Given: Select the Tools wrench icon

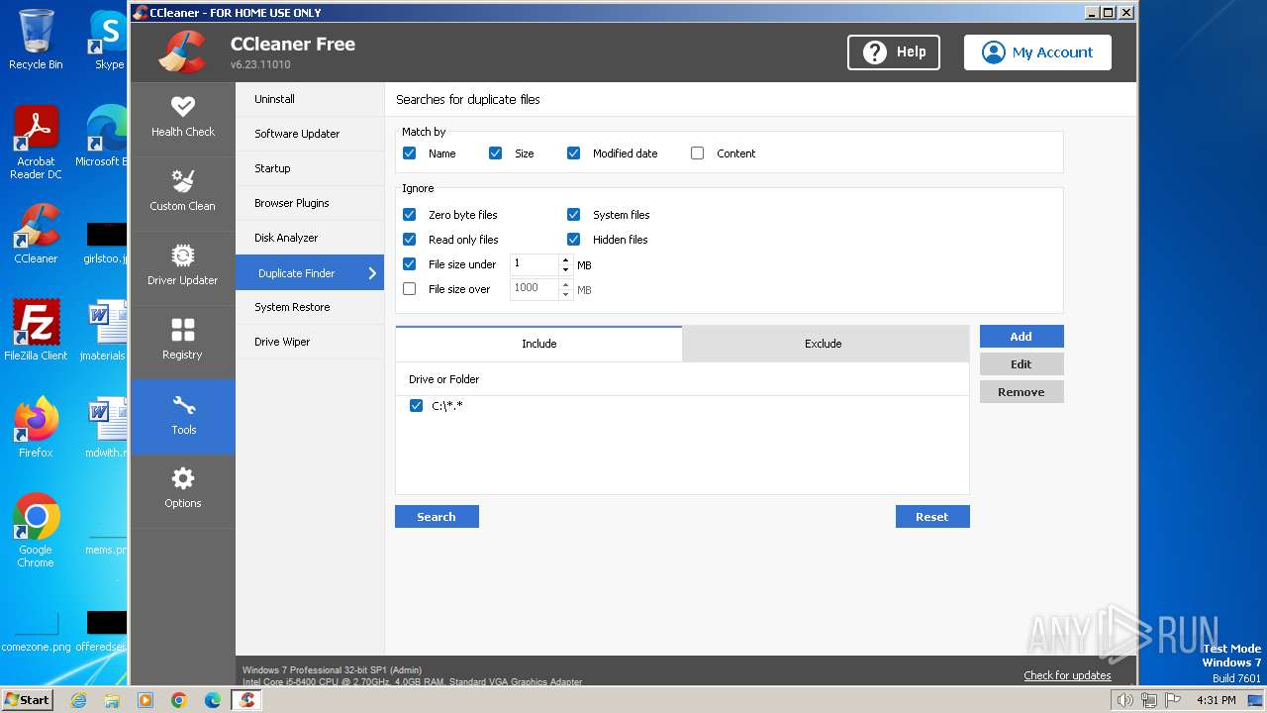Looking at the screenshot, I should point(183,405).
